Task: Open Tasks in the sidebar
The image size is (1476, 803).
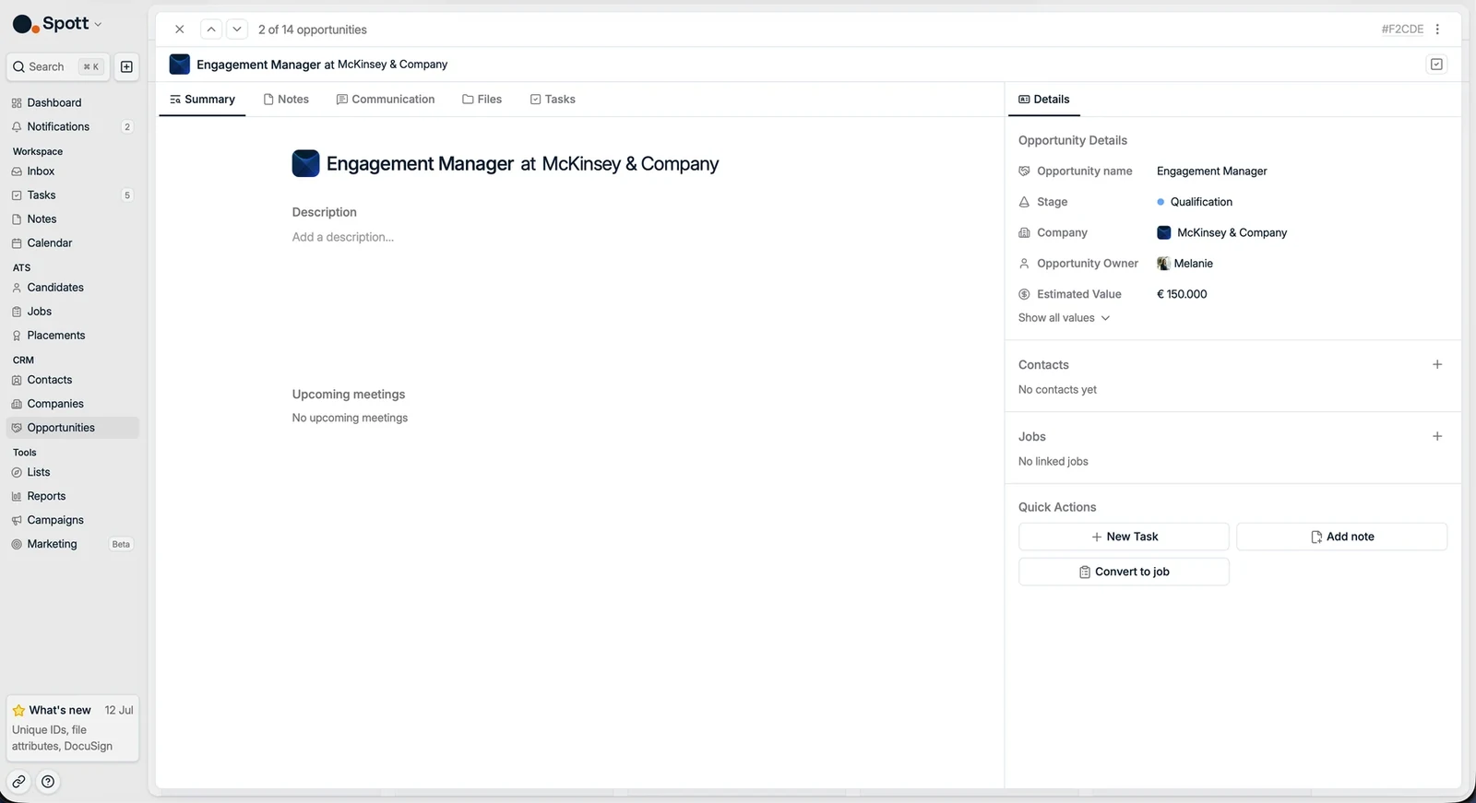Action: 73,195
